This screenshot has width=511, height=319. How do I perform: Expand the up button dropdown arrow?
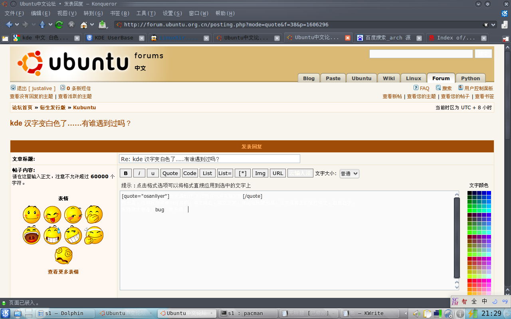(x=50, y=25)
